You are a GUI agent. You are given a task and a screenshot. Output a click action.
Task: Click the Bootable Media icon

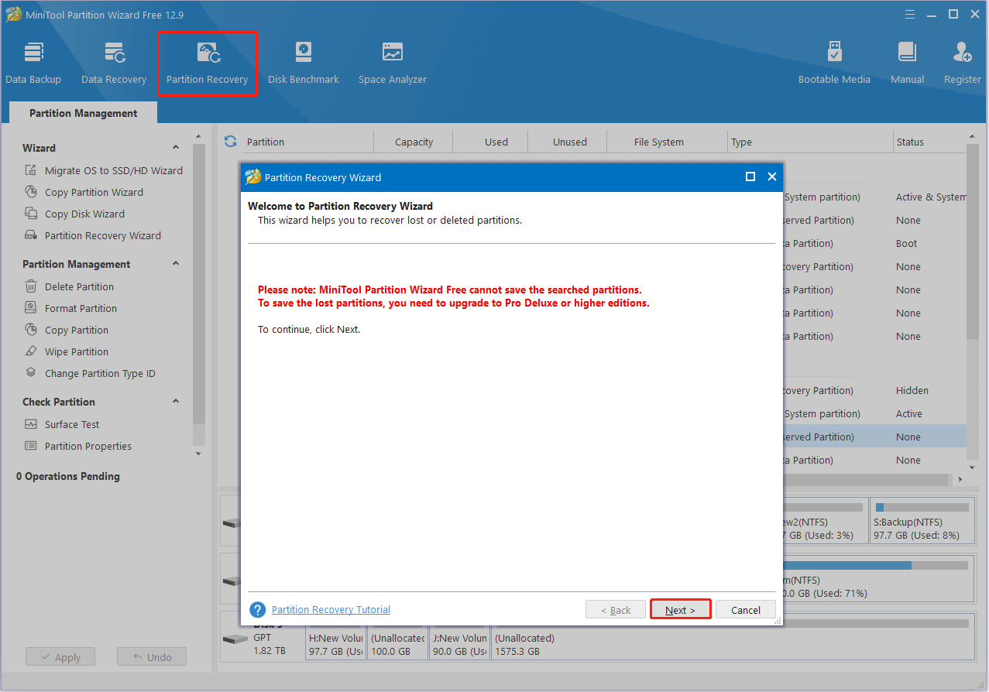point(834,60)
